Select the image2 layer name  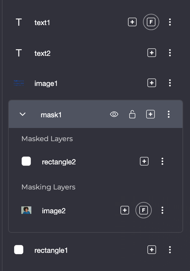point(54,211)
